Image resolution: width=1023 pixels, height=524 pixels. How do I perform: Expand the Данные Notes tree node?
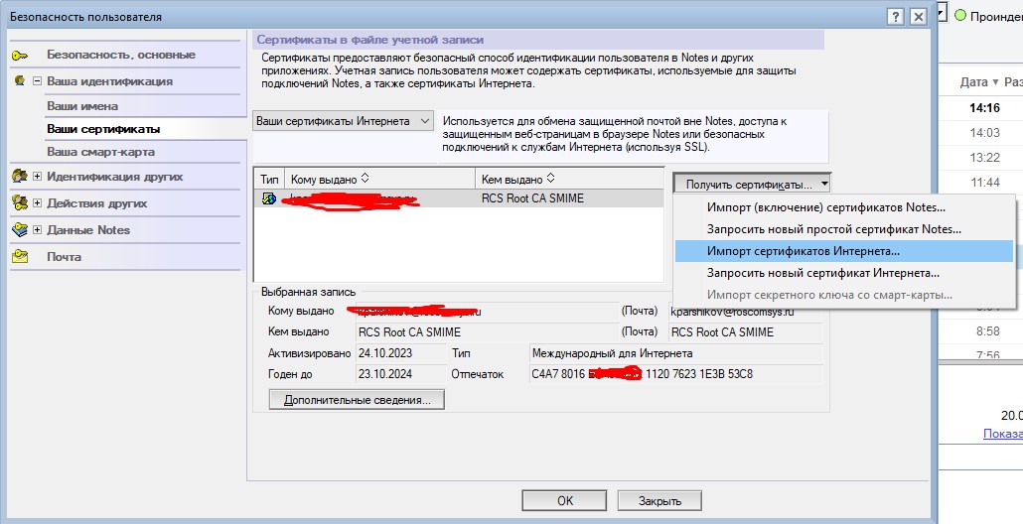pyautogui.click(x=37, y=230)
